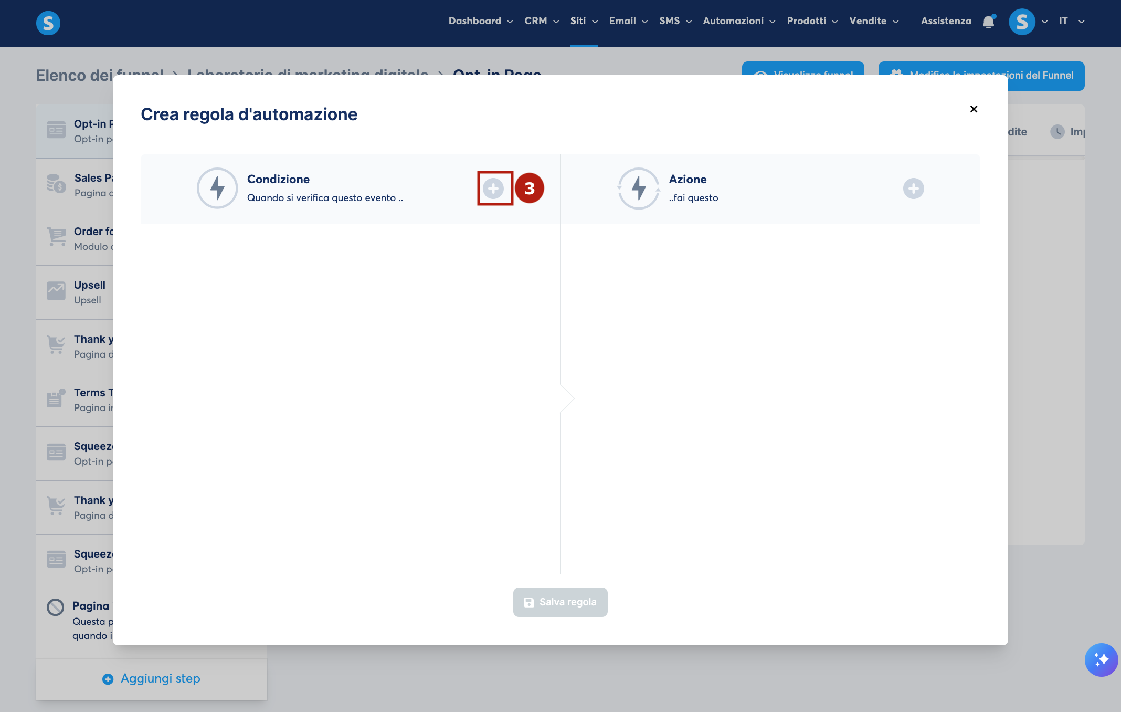Click the Azione lightning bolt icon
1121x712 pixels.
639,188
